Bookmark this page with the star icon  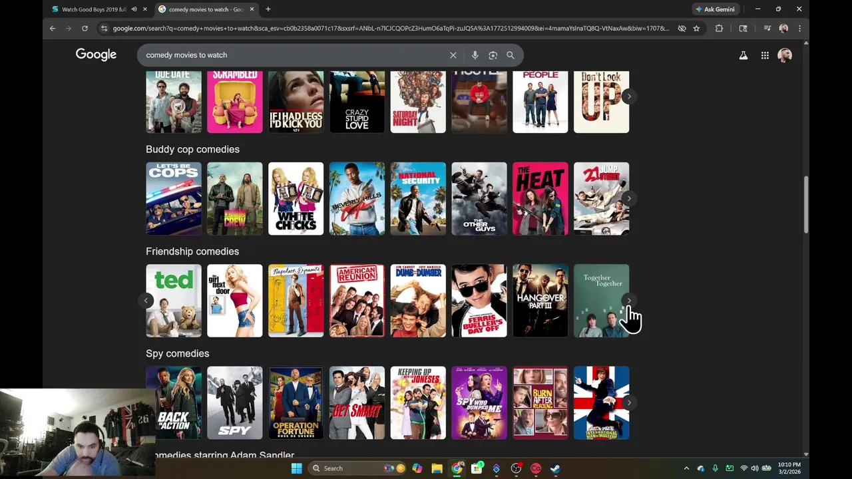[696, 29]
